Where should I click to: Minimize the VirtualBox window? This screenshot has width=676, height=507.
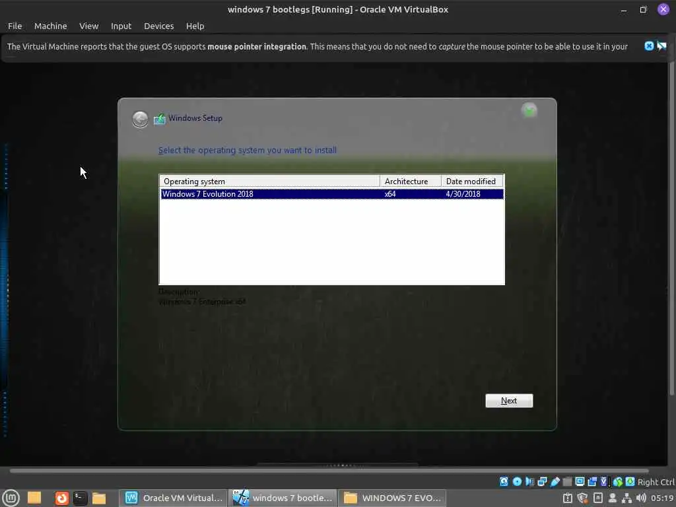(x=623, y=9)
